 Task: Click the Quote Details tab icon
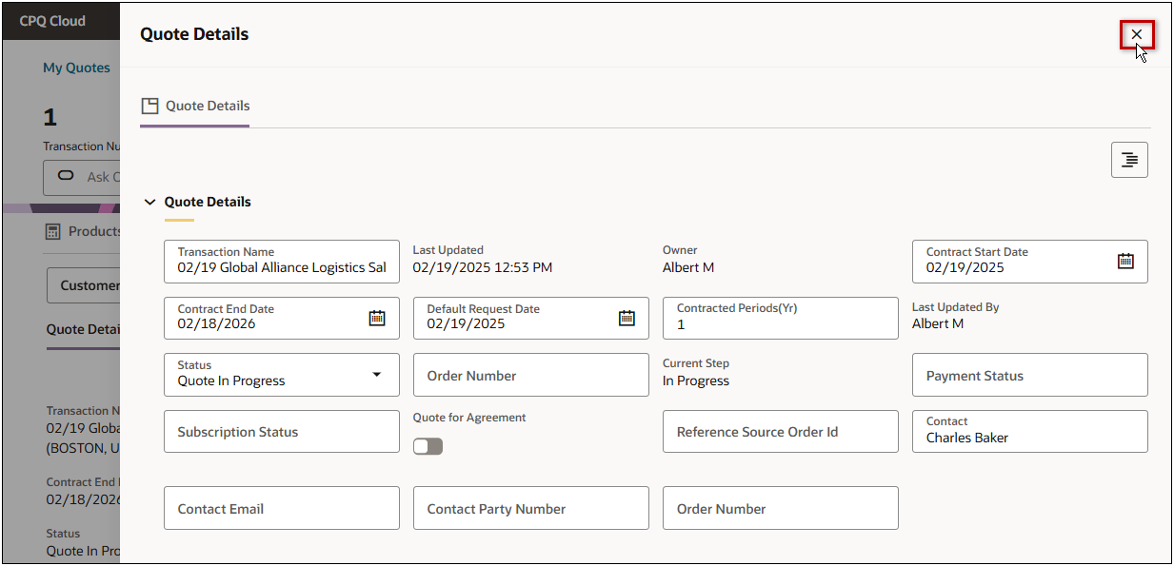149,106
